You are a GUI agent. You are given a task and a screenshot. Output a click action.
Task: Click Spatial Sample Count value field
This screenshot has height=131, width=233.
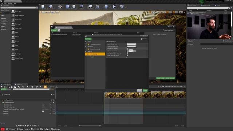pos(131,44)
